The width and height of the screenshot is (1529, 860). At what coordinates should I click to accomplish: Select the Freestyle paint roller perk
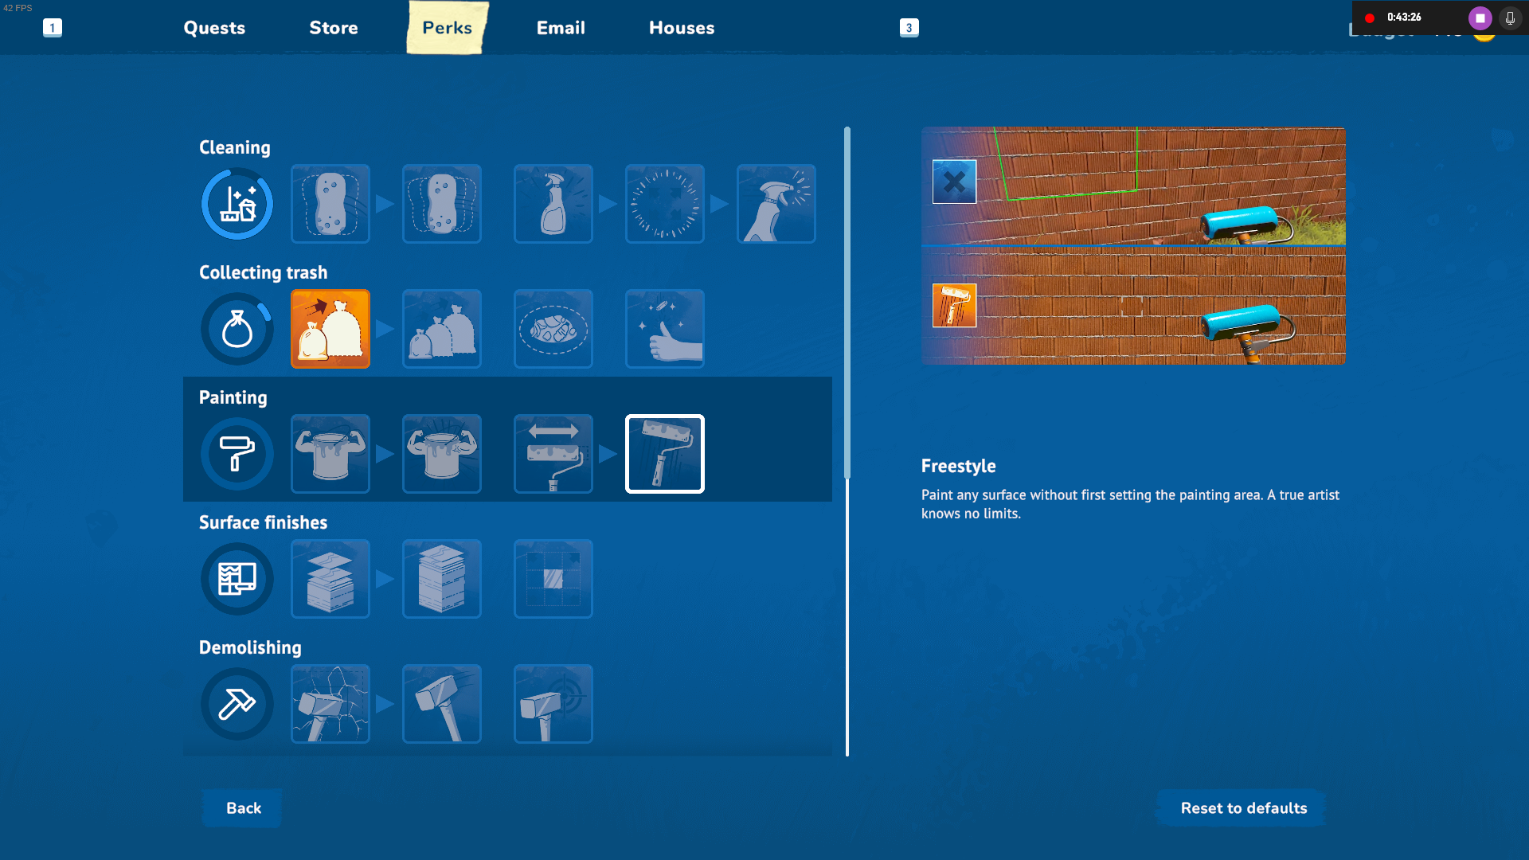(x=665, y=454)
